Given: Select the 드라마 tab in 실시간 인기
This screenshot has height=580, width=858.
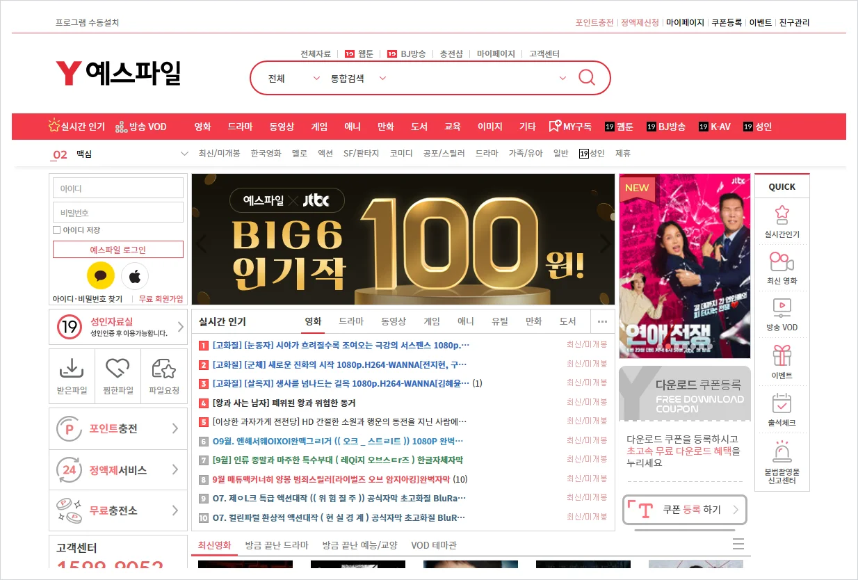Looking at the screenshot, I should click(351, 321).
